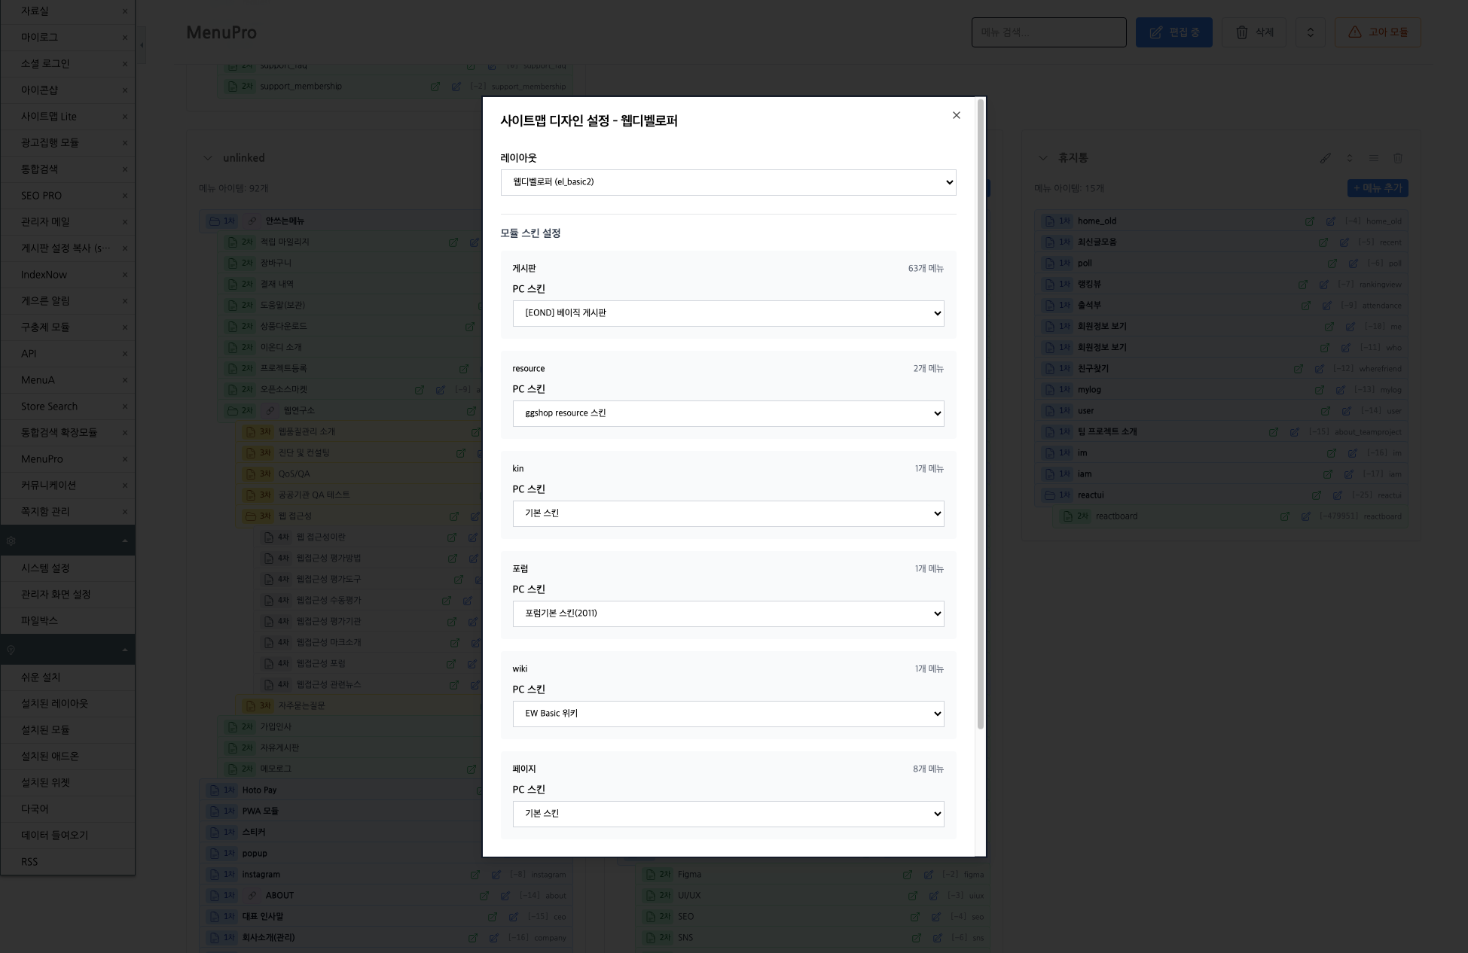The width and height of the screenshot is (1468, 953).
Task: Open the wiki PC 스킨 dropdown
Action: (x=728, y=714)
